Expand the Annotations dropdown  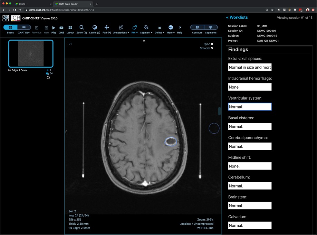click(x=121, y=29)
